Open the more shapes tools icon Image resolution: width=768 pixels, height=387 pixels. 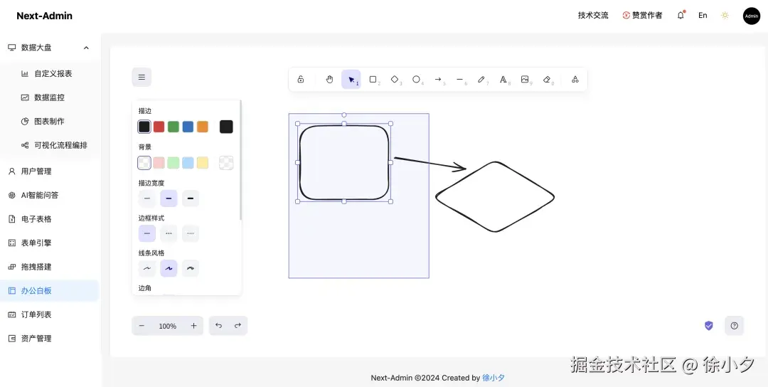point(575,80)
